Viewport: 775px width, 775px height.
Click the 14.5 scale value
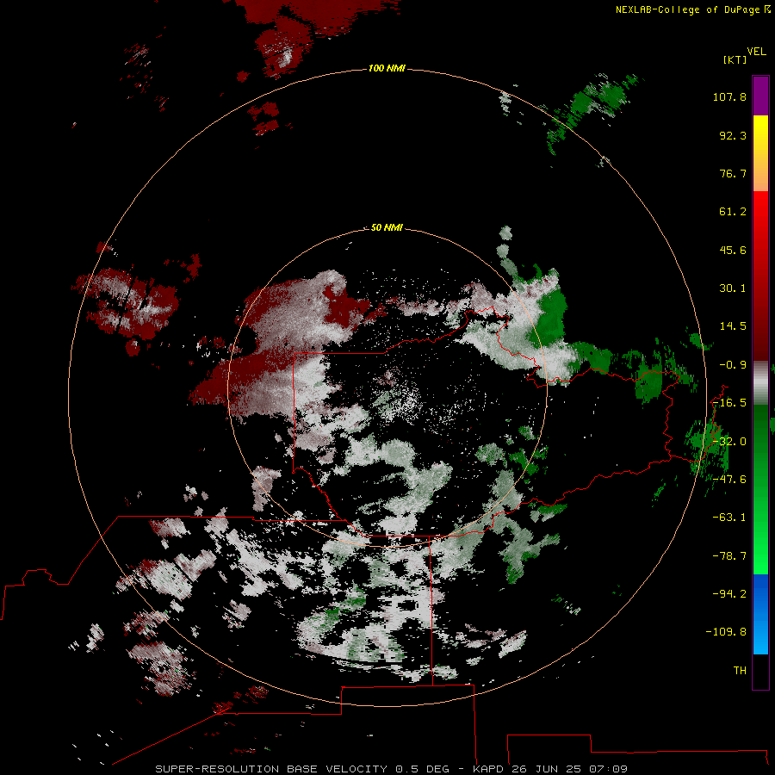tap(733, 326)
